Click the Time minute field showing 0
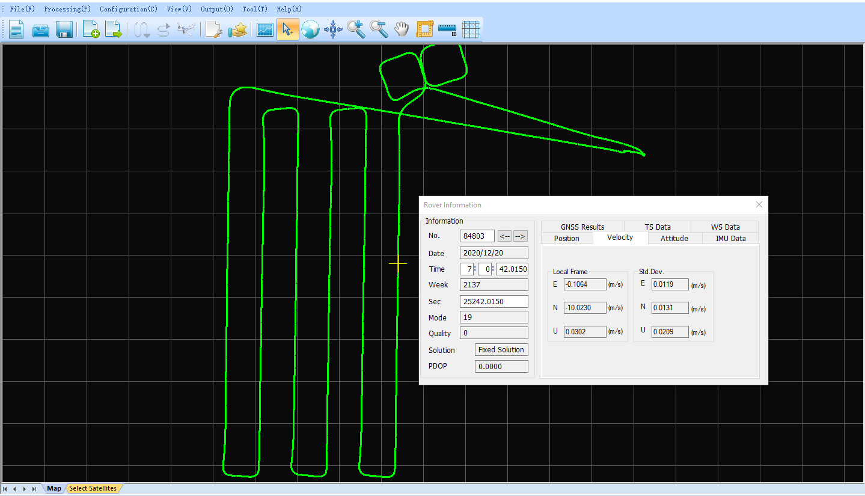 (485, 269)
